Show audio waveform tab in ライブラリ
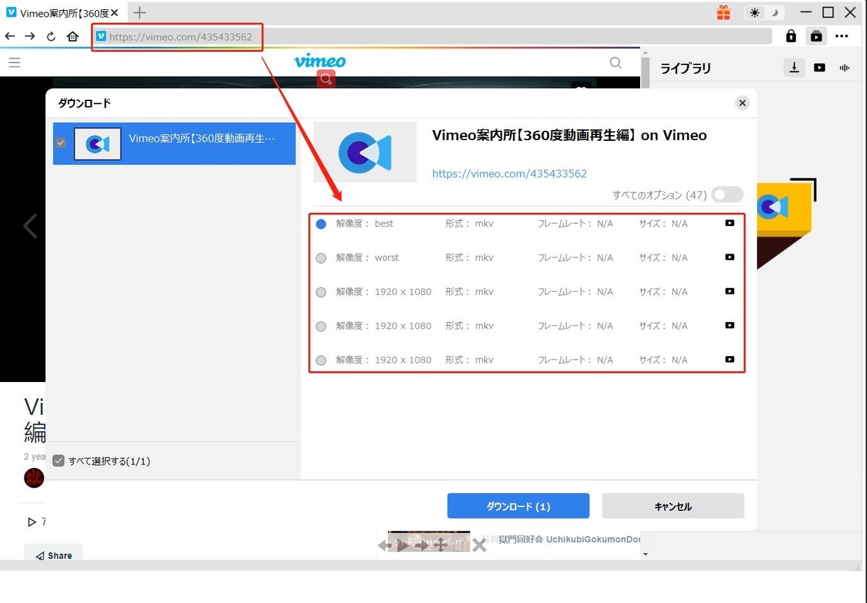The width and height of the screenshot is (867, 603). (x=844, y=67)
